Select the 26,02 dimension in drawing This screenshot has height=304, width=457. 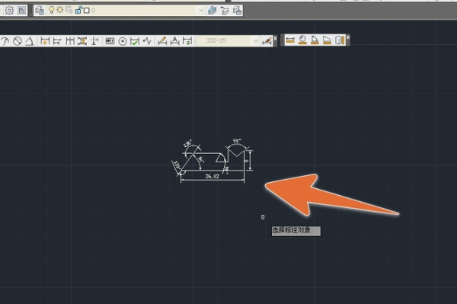pos(213,176)
